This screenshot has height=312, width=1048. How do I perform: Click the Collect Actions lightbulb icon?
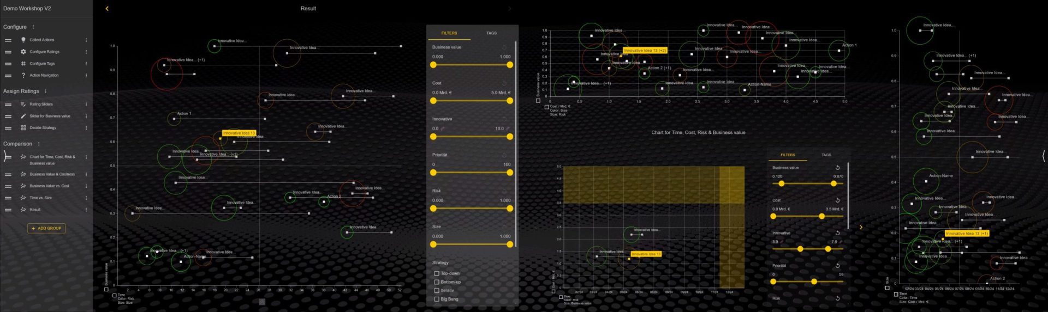(23, 40)
